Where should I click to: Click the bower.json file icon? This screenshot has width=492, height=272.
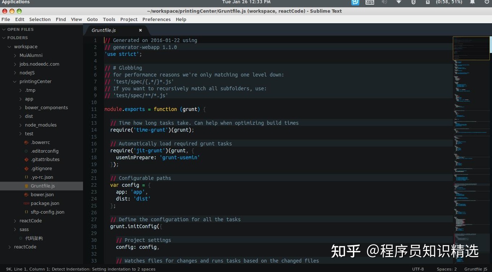[x=26, y=194]
